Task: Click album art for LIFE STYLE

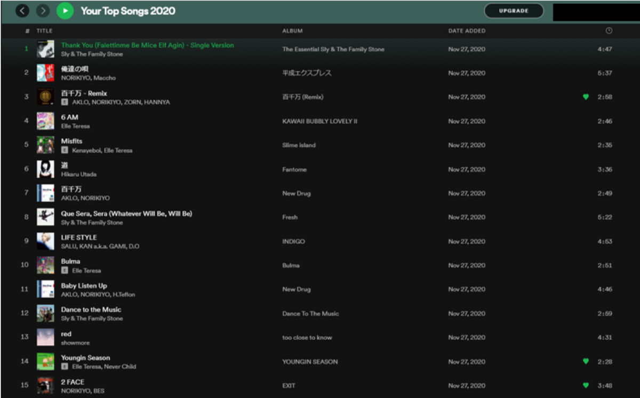Action: pos(45,241)
